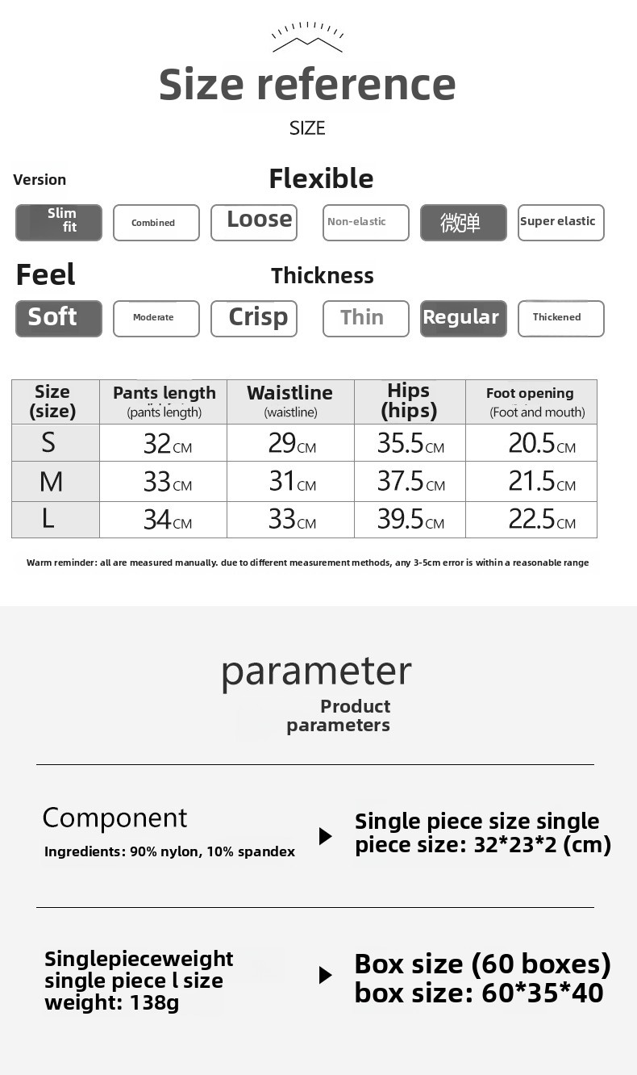Choose the Combined version option
The image size is (637, 1075).
[x=156, y=223]
